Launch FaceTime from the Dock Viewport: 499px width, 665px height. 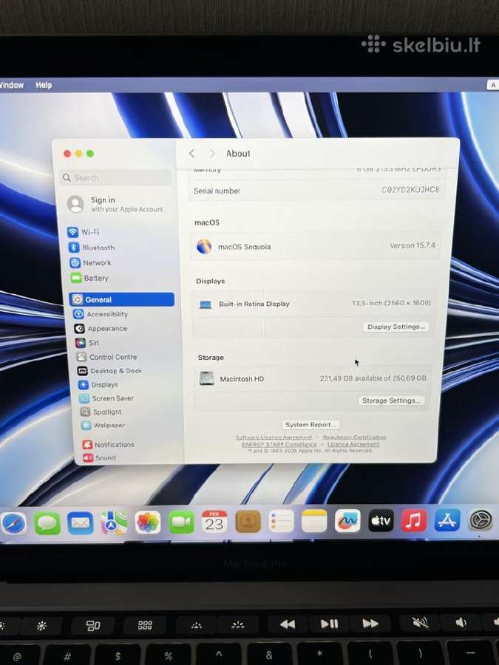coord(181,522)
